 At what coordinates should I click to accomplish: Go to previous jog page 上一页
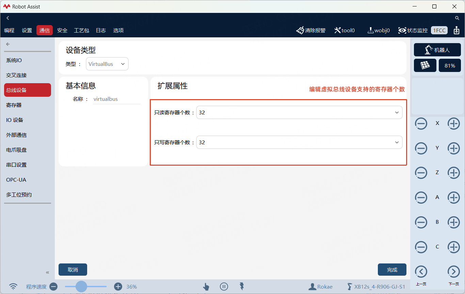click(421, 272)
